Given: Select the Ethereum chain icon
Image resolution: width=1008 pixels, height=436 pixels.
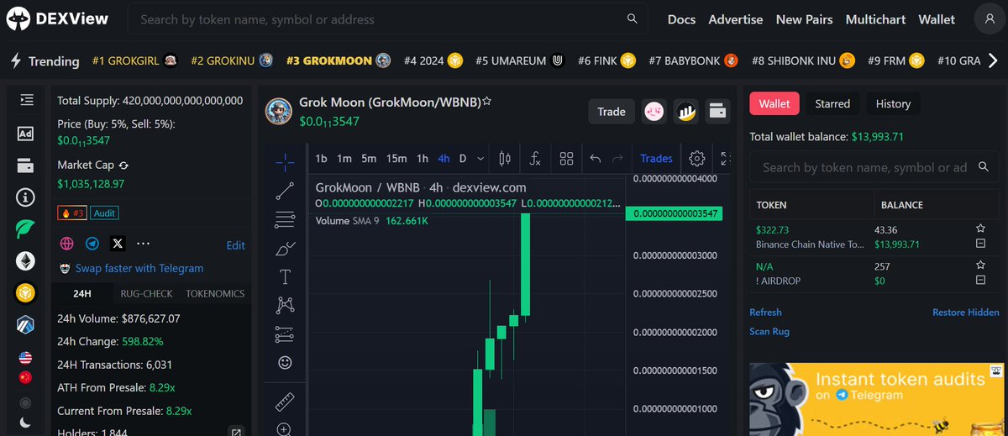Looking at the screenshot, I should click(25, 260).
